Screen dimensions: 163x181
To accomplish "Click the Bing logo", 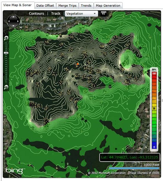I will [15, 171].
